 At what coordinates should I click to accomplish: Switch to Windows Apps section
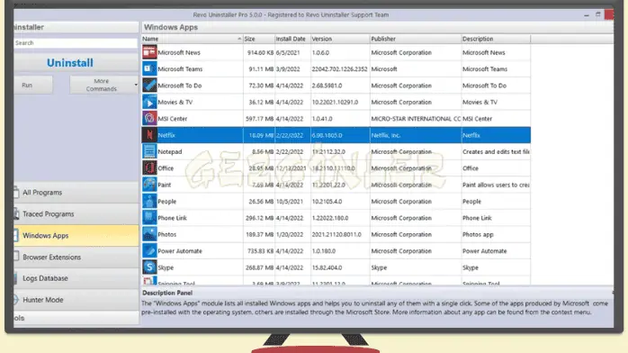(x=76, y=236)
